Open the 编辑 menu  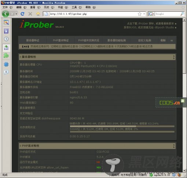21,7
